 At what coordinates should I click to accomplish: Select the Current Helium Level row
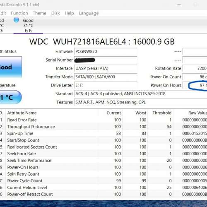pos(103,188)
